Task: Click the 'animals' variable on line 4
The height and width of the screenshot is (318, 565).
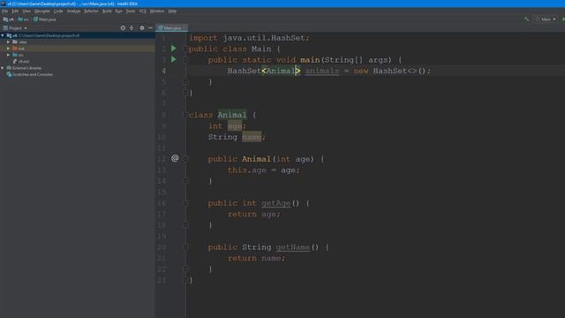Action: 322,71
